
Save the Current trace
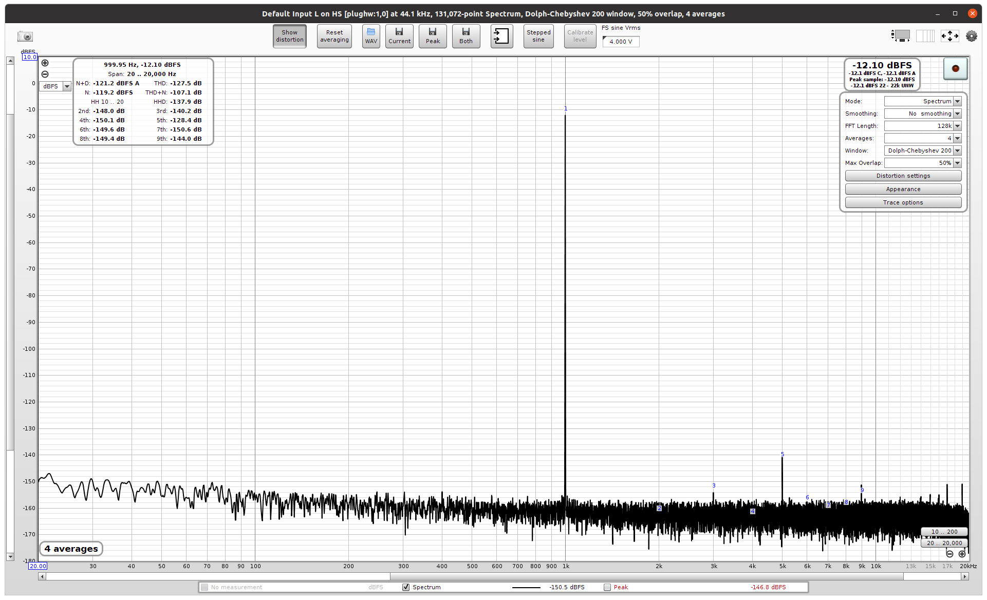click(399, 36)
